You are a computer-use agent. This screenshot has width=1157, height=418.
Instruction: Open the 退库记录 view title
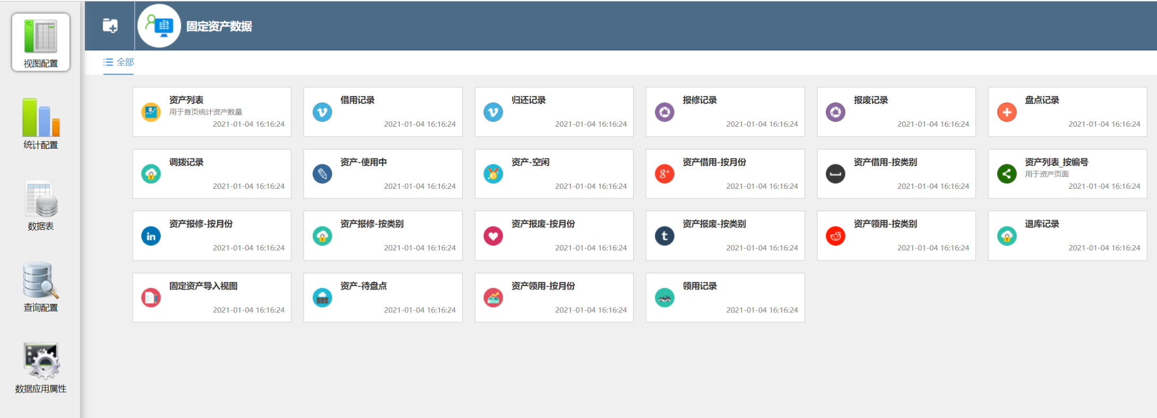point(1042,224)
